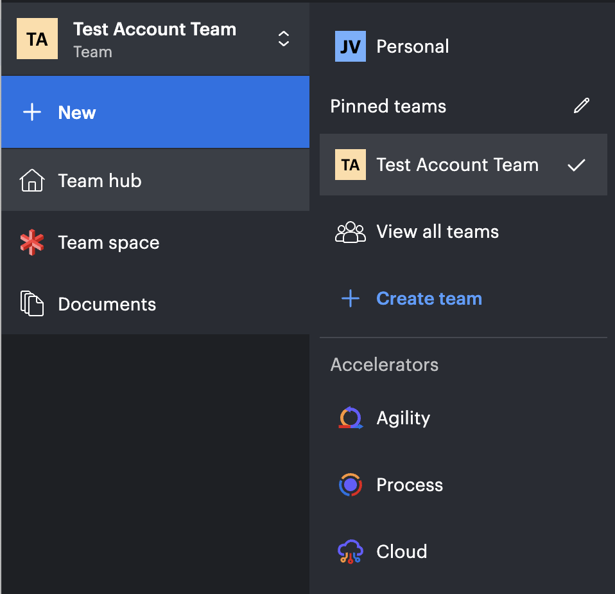Open Team hub

[155, 180]
